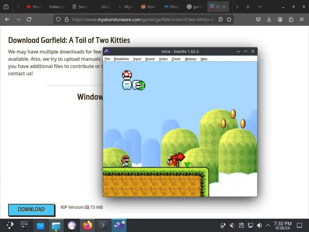Open the Dolphin file manager taskbar icon

coord(56,225)
